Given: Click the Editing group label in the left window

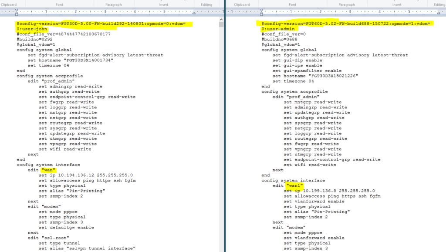Looking at the screenshot, I should (206, 4).
